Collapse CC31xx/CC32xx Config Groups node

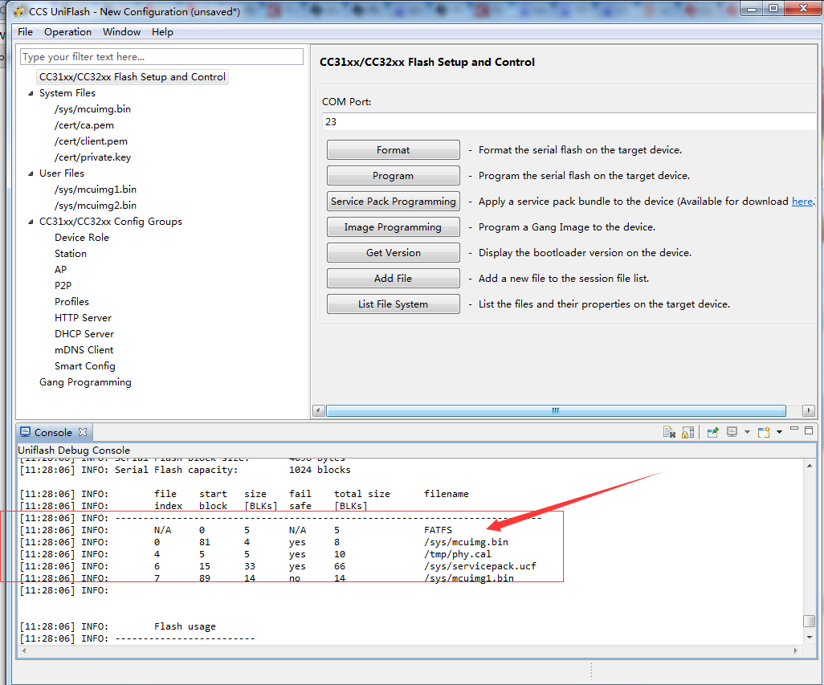tap(31, 222)
